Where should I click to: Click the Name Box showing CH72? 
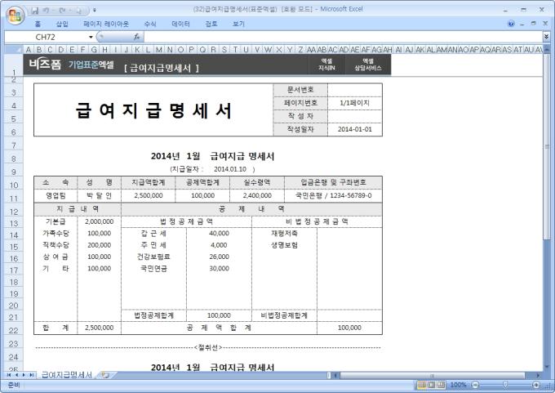46,37
